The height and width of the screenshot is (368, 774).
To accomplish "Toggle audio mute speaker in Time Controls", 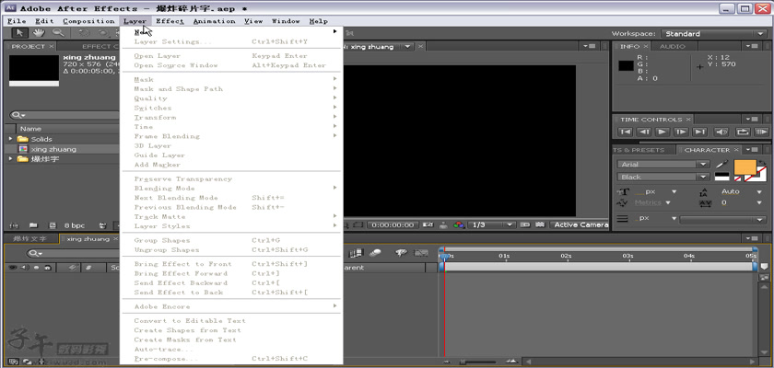I will 721,132.
